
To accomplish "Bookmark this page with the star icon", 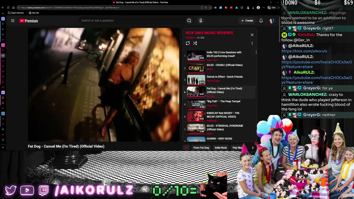I will click(x=210, y=8).
